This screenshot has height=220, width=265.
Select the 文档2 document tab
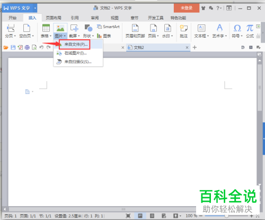(x=158, y=47)
